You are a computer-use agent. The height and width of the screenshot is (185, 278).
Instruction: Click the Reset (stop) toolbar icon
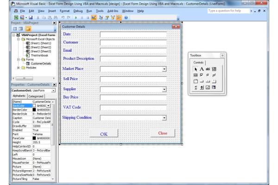[88, 18]
